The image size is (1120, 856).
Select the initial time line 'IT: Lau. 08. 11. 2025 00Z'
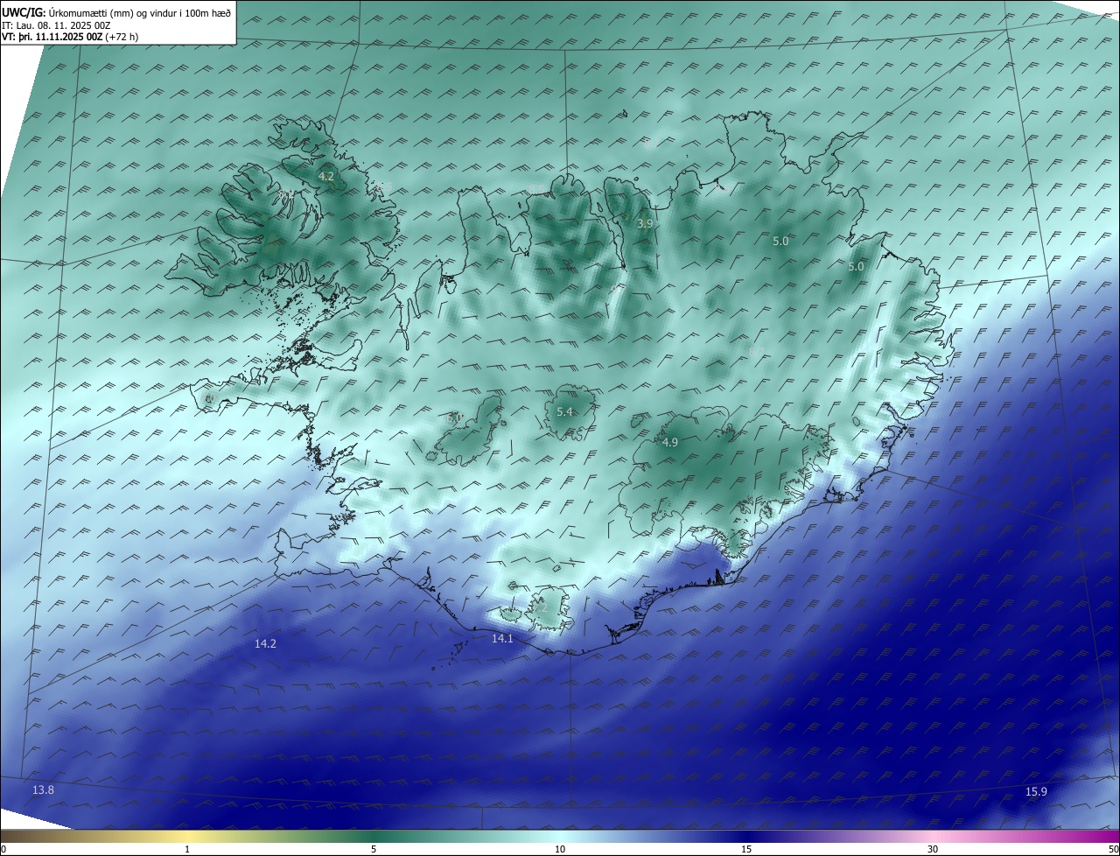point(57,25)
